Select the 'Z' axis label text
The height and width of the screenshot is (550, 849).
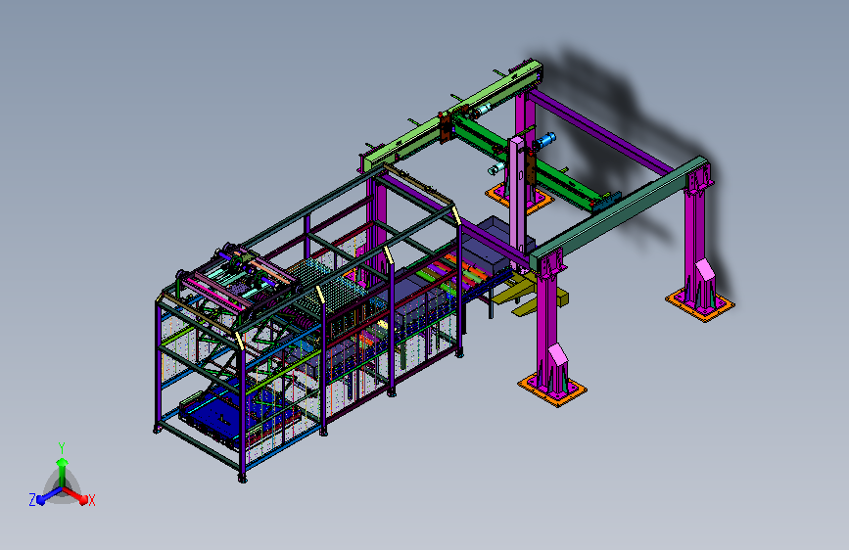pyautogui.click(x=32, y=500)
